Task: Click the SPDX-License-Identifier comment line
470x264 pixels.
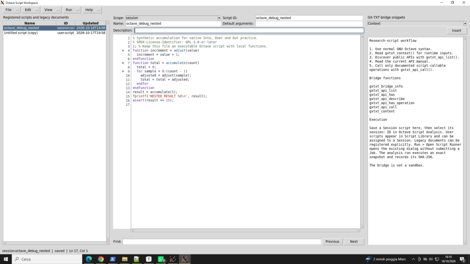Action: [x=175, y=42]
